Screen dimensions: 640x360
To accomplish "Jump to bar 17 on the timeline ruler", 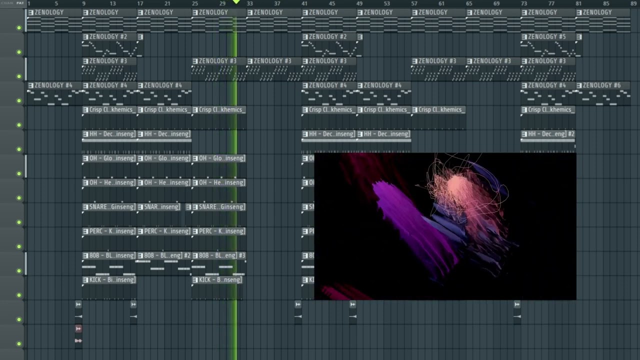I will tap(140, 3).
